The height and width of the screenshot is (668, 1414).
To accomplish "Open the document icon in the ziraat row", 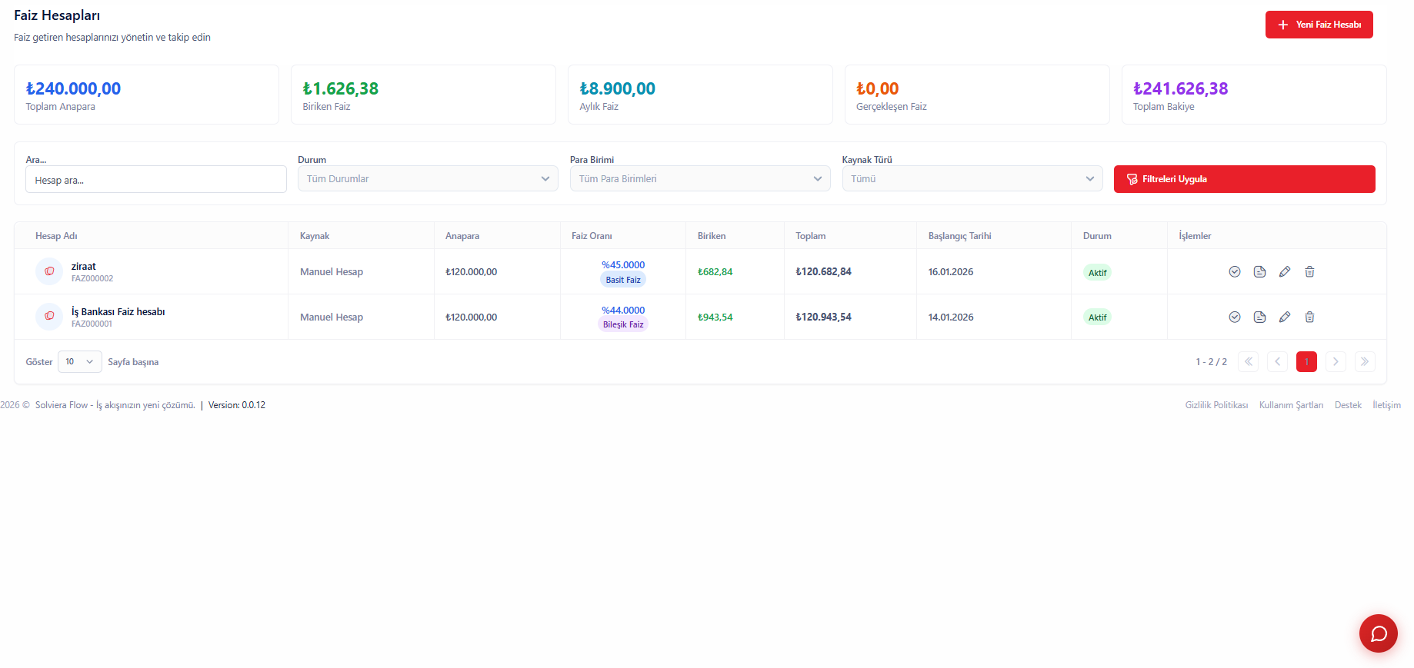I will pyautogui.click(x=1259, y=271).
